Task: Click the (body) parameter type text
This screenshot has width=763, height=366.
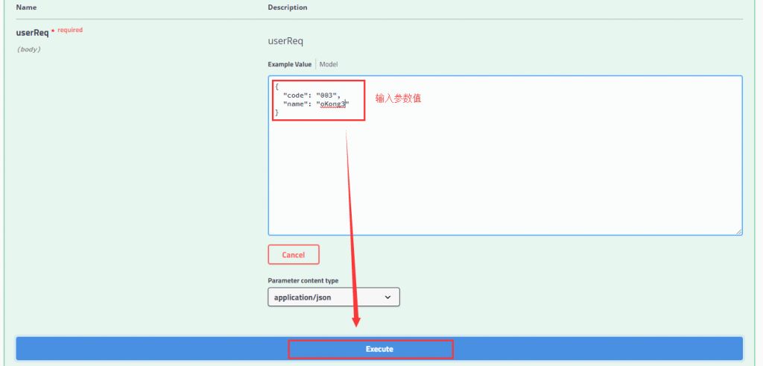Action: [x=29, y=49]
